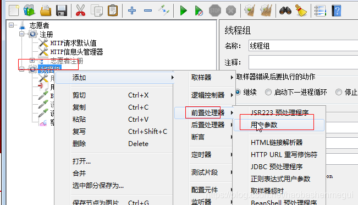Click the 名称 input field
The height and width of the screenshot is (205, 358).
pyautogui.click(x=303, y=46)
